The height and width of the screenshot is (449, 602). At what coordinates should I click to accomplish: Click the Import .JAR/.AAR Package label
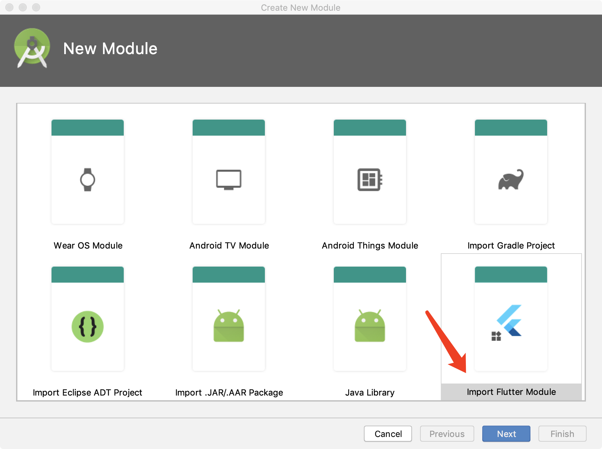[x=229, y=393]
